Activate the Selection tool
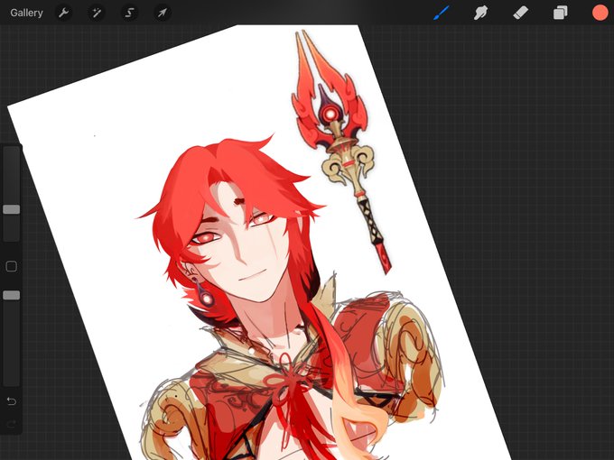Screen dimensions: 614x460 click(129, 13)
